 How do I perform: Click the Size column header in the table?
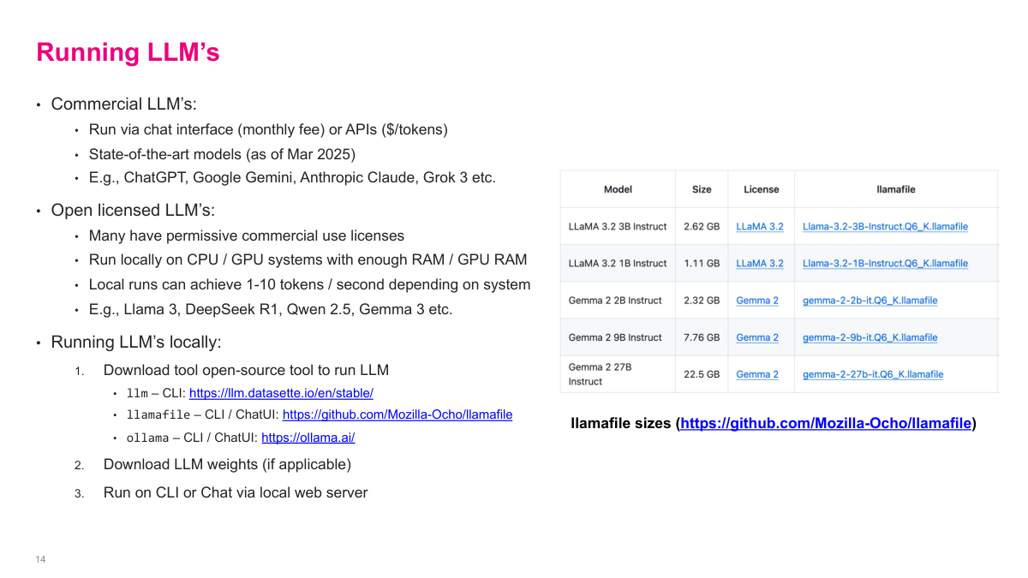[701, 189]
